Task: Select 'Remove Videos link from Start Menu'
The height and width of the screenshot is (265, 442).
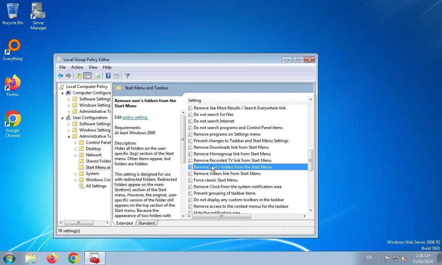Action: 227,174
